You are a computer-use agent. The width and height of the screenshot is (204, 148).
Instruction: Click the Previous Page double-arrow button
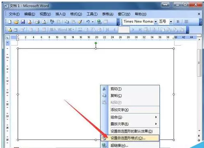click(x=199, y=136)
